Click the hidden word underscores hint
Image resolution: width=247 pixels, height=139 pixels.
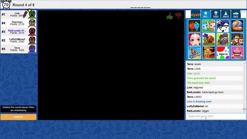tap(140, 7)
